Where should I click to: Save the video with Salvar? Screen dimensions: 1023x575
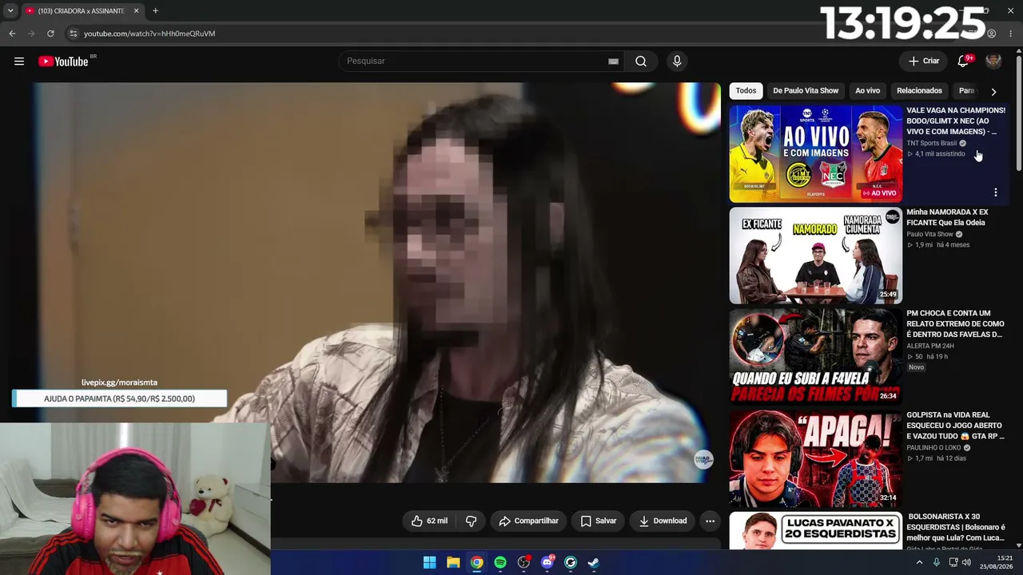click(x=598, y=521)
